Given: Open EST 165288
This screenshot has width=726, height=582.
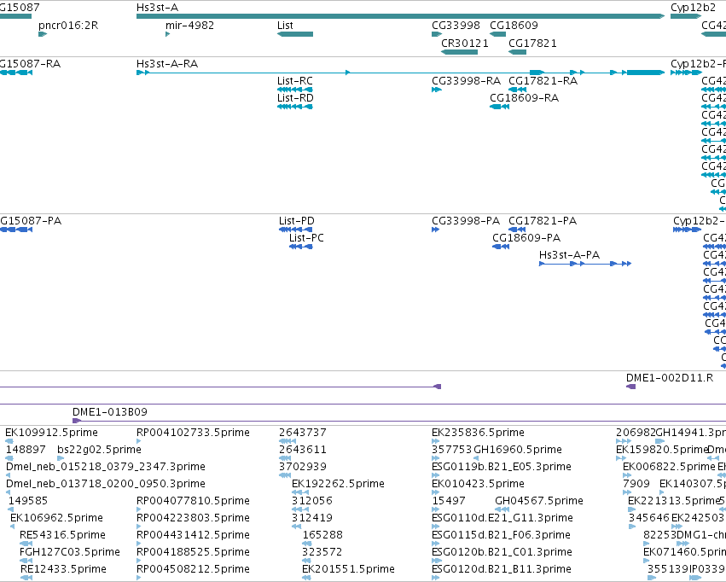Looking at the screenshot, I should (322, 535).
